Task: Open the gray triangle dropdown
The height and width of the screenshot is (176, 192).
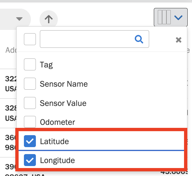Action: point(19,19)
